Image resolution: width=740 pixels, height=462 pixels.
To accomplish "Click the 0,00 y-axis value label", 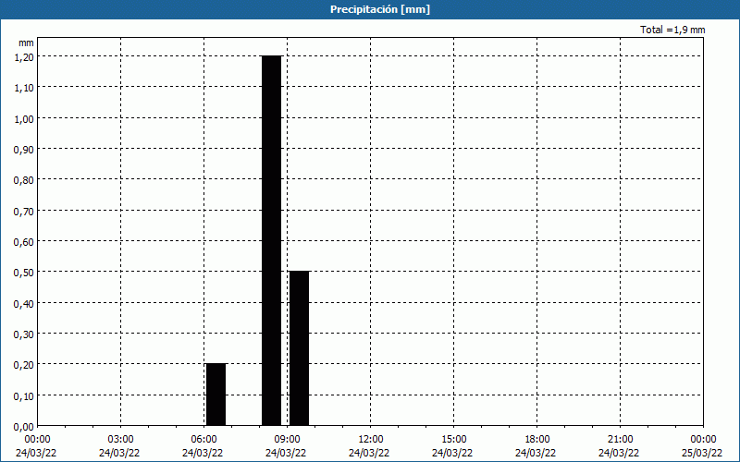I will tap(24, 427).
